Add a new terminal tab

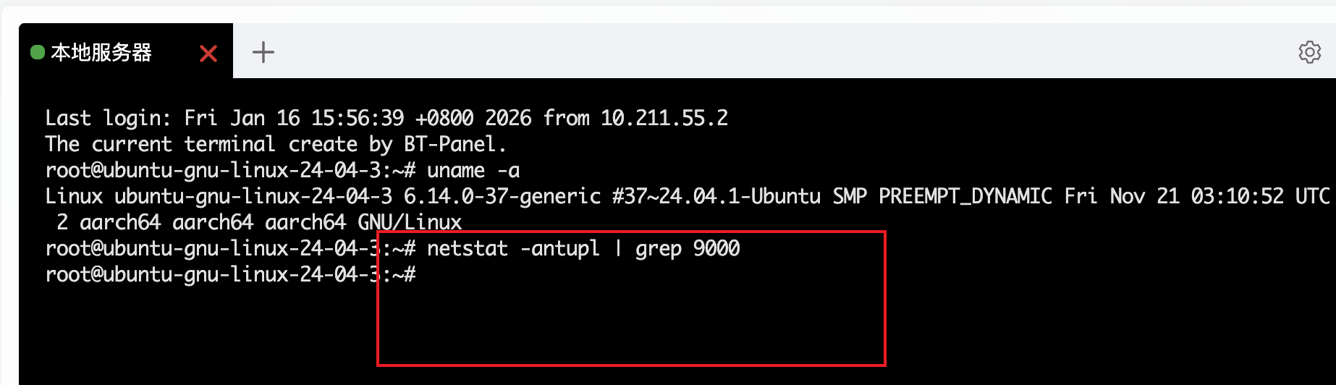coord(263,52)
